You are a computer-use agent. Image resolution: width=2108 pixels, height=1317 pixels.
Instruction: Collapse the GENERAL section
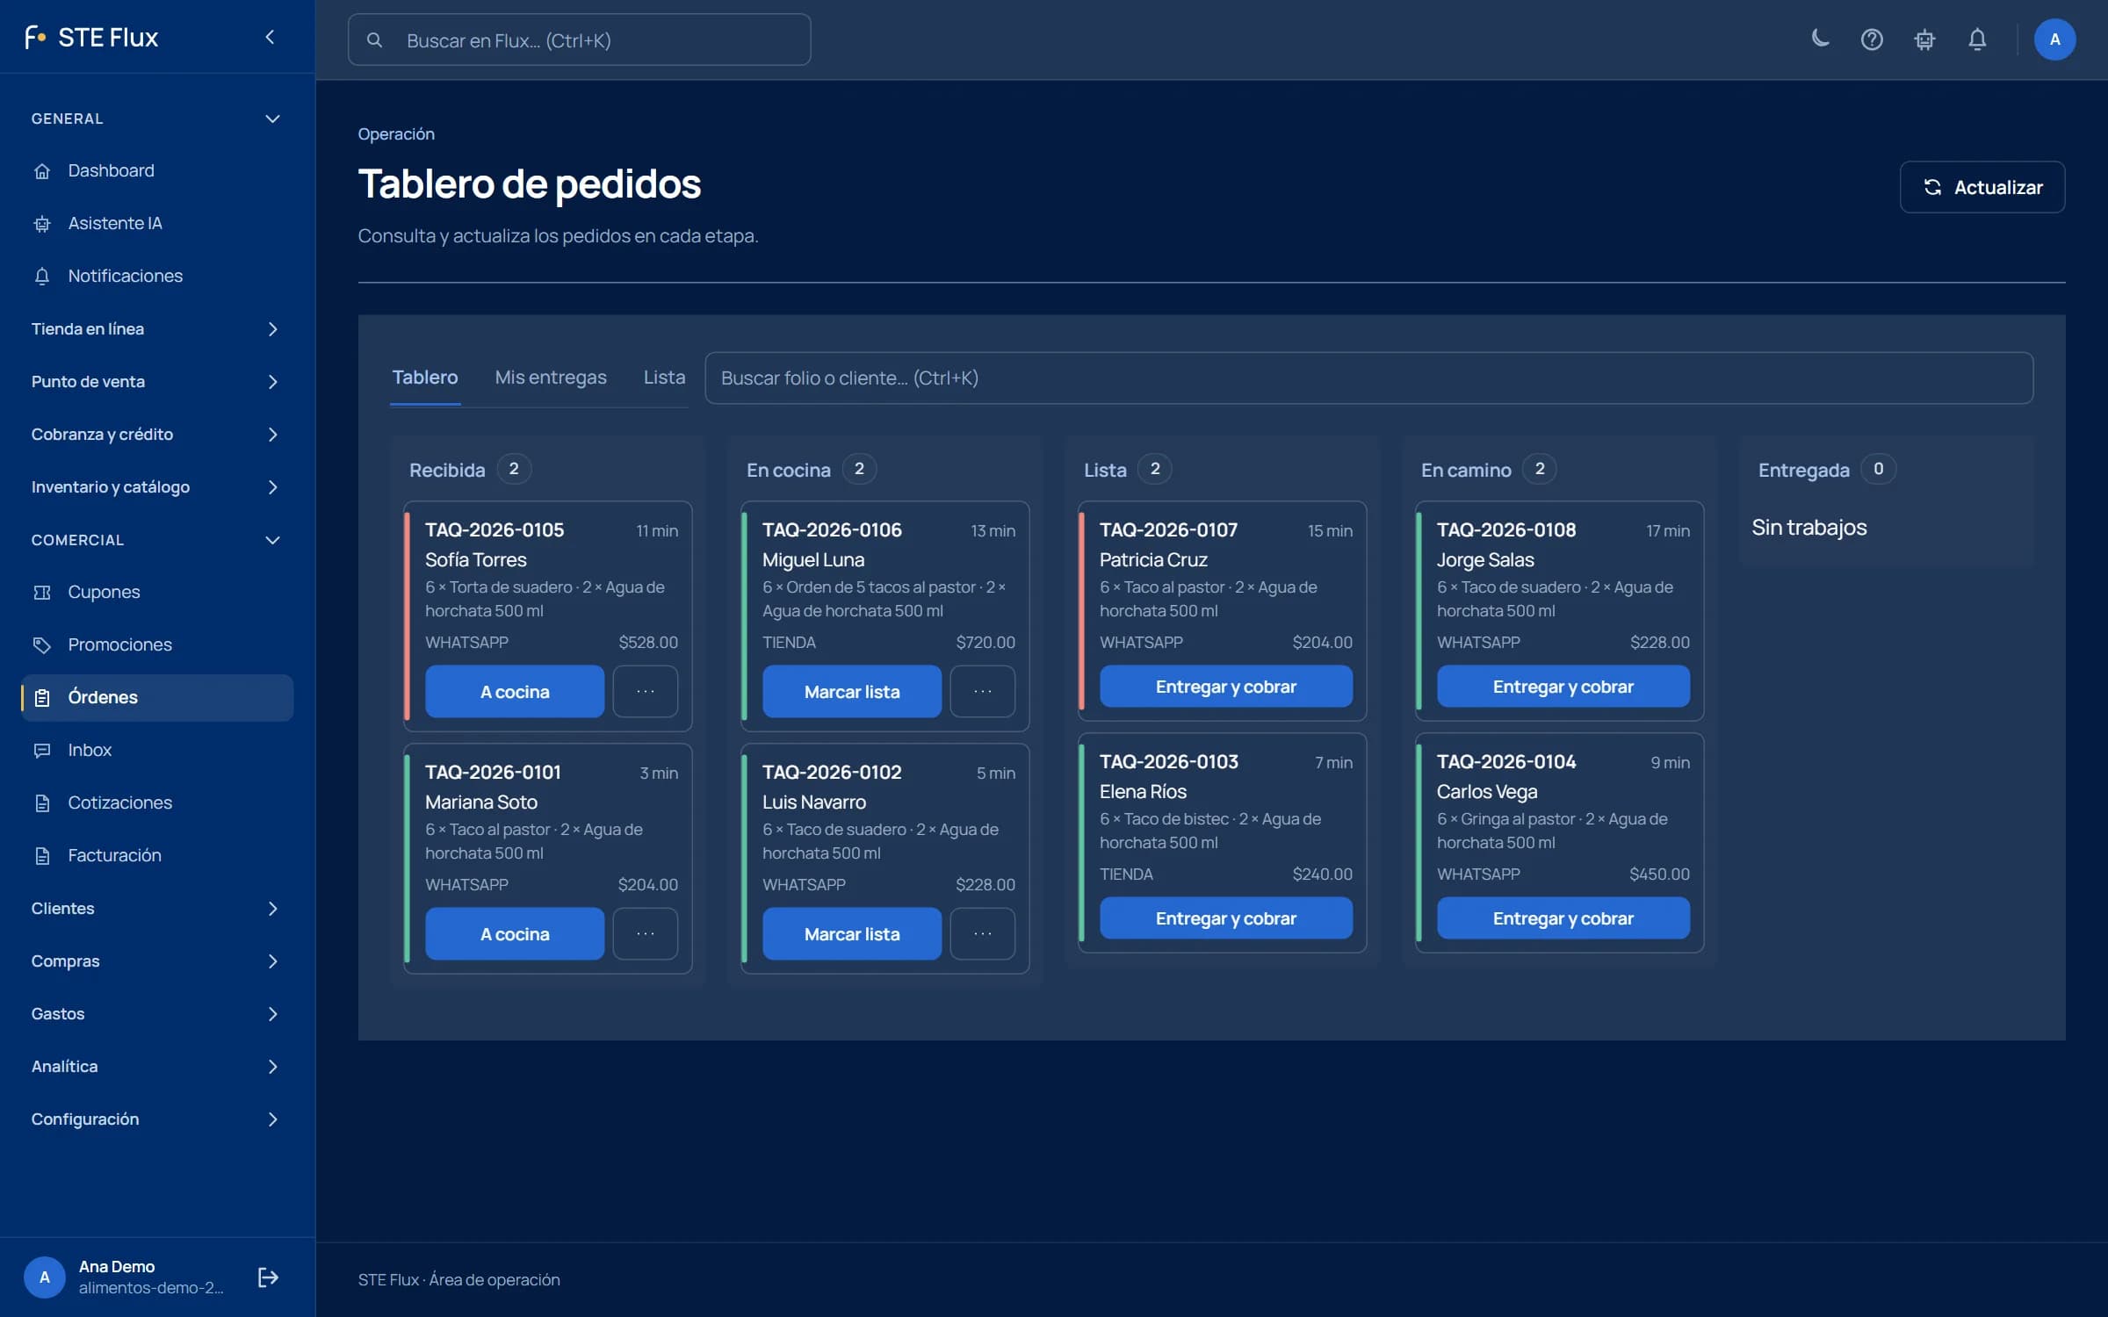pyautogui.click(x=157, y=119)
